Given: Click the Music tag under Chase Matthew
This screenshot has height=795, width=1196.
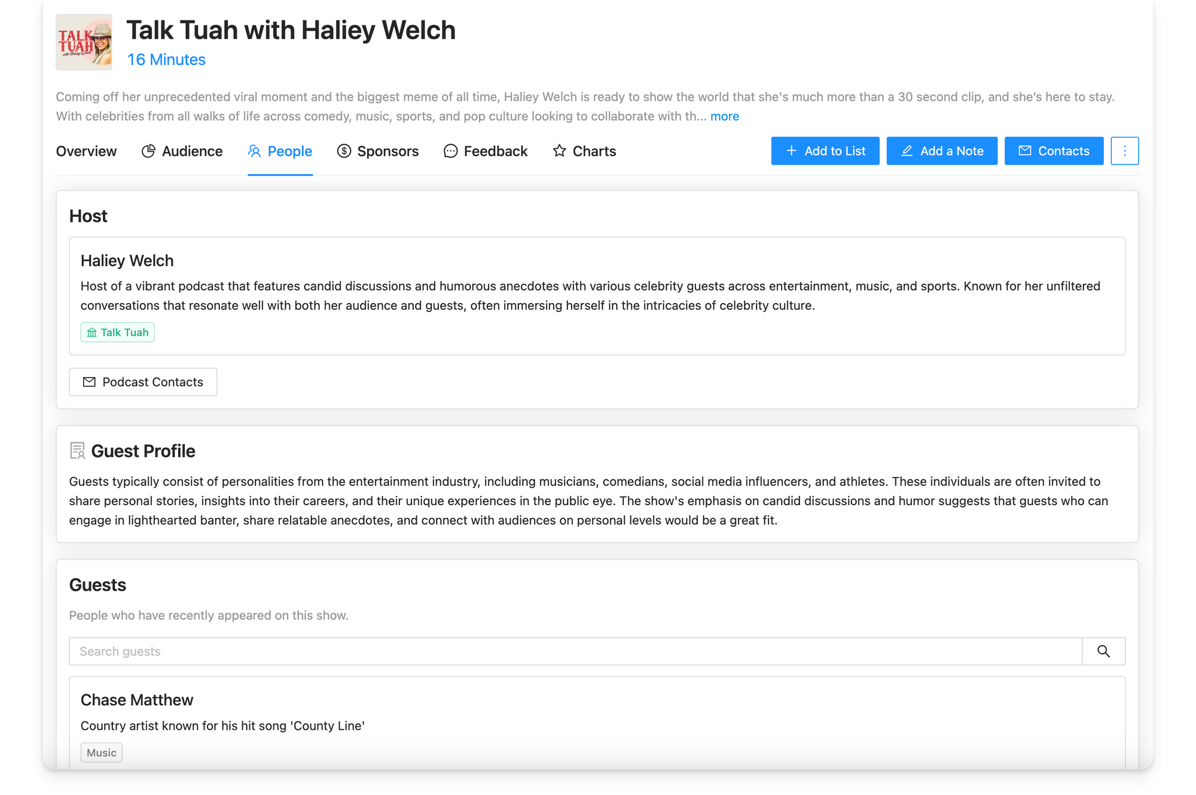Looking at the screenshot, I should click(x=101, y=753).
